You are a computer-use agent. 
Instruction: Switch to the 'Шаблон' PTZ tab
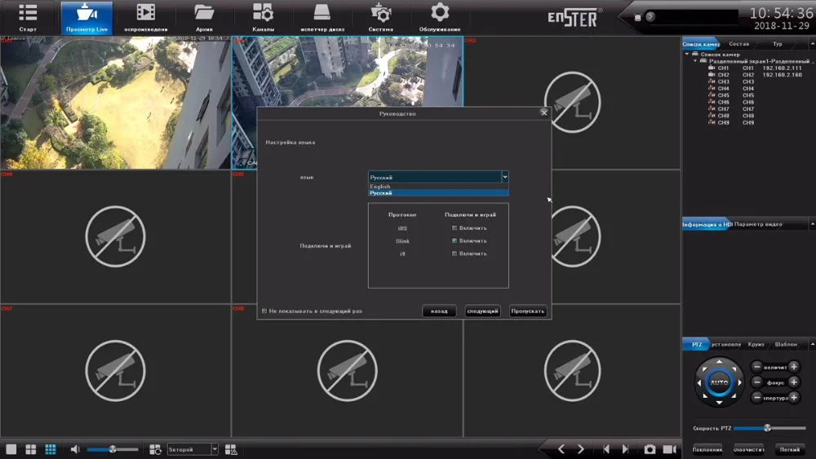click(x=786, y=344)
